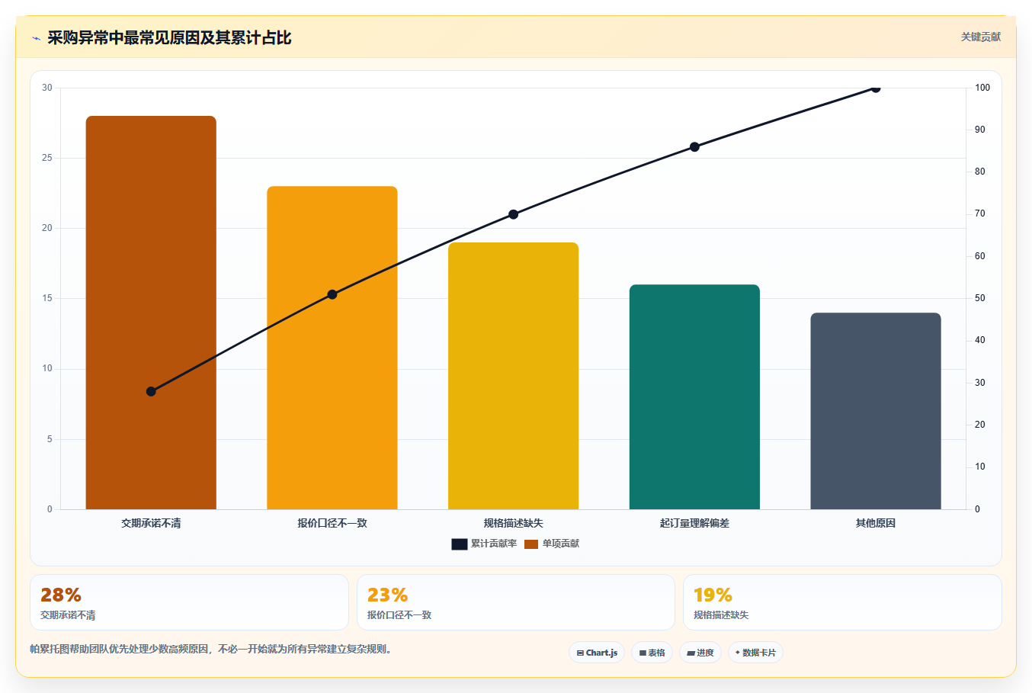Image resolution: width=1032 pixels, height=693 pixels.
Task: Toggle the 单项贡献 legend item
Action: point(552,544)
